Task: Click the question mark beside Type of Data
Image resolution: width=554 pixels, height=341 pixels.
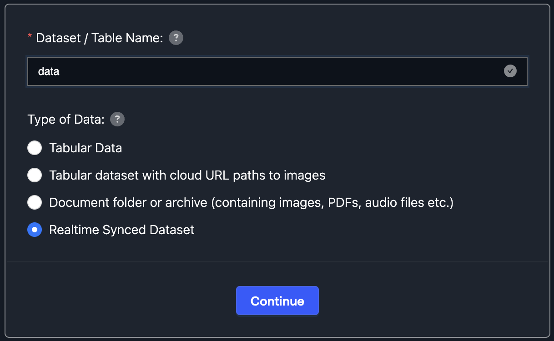Action: click(117, 119)
